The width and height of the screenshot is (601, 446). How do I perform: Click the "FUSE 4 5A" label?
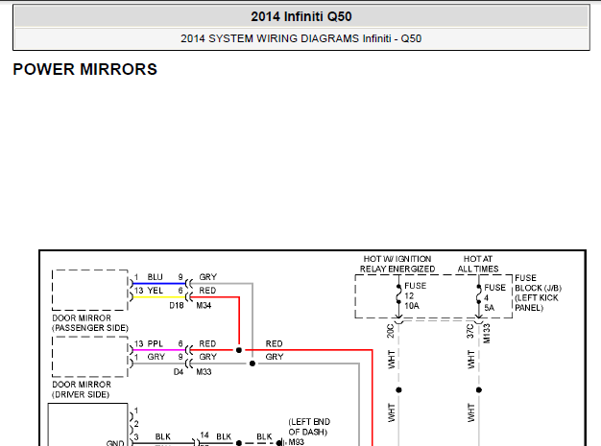494,297
